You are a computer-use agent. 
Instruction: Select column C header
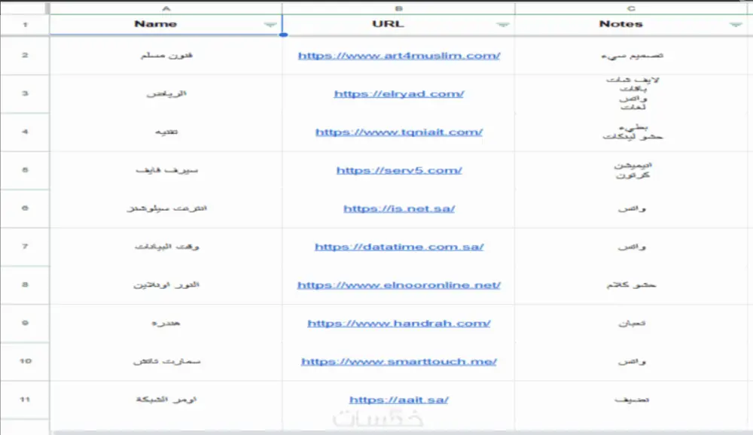[x=632, y=8]
